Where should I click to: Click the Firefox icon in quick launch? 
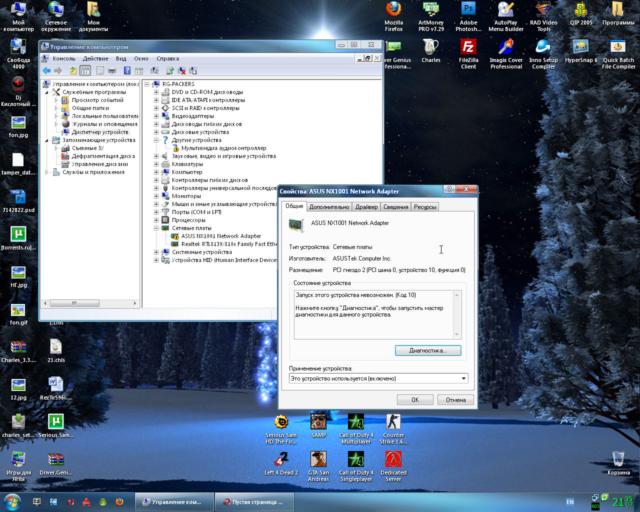(x=119, y=501)
